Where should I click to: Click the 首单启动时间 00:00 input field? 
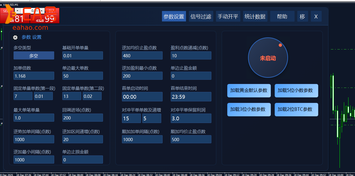tap(142, 97)
